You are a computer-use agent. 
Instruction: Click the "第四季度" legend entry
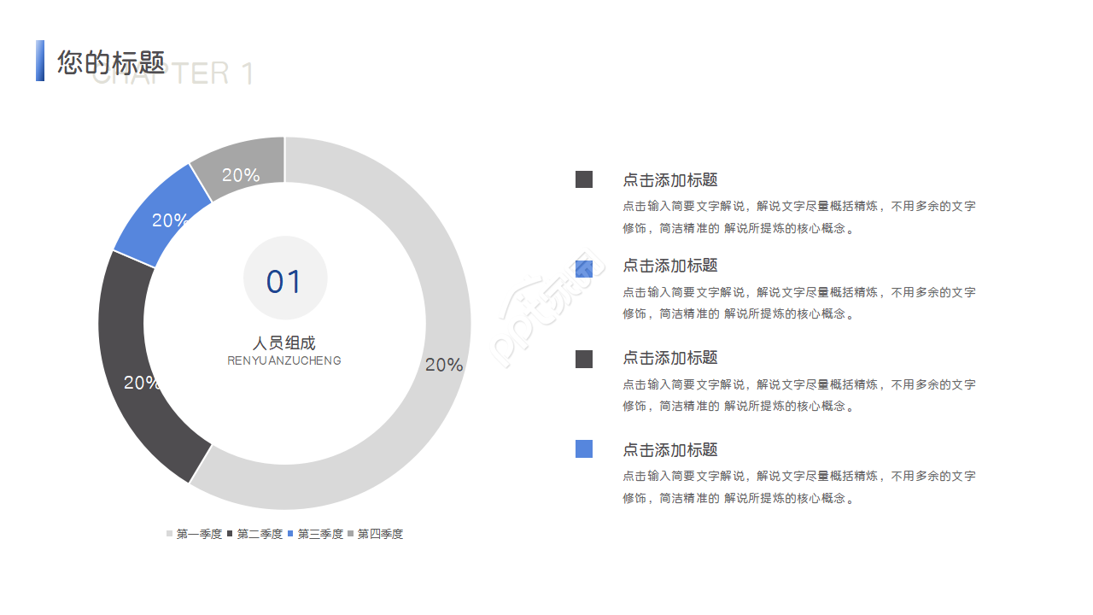pyautogui.click(x=376, y=534)
